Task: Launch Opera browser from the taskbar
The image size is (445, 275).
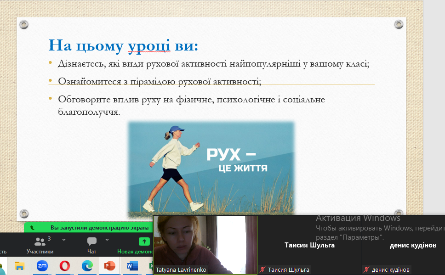Action: click(65, 266)
